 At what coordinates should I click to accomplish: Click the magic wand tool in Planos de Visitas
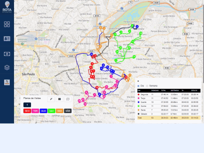coord(51,99)
